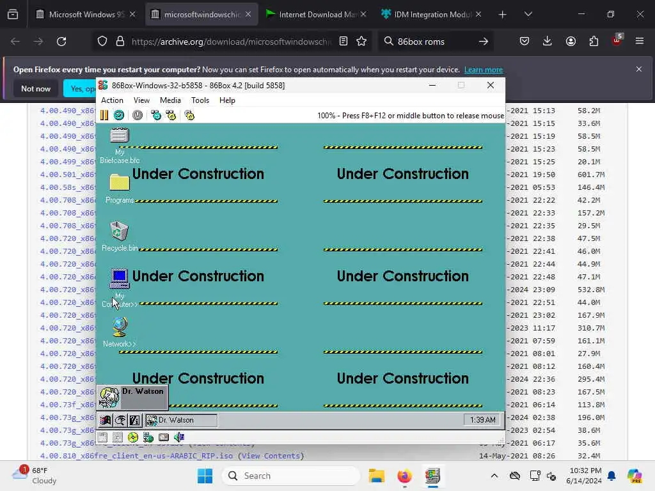Click the Pocket save icon in Firefox toolbar
This screenshot has height=491, width=655.
(x=525, y=41)
